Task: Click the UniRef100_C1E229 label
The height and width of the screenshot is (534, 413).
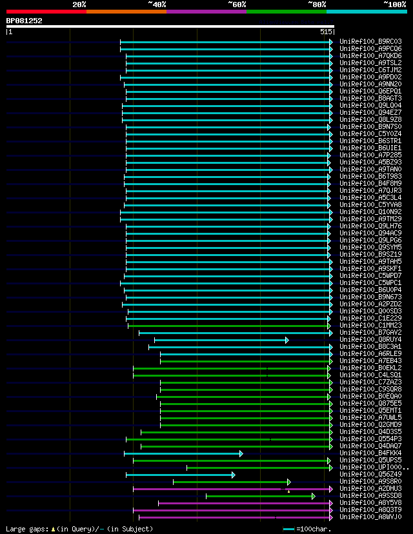Action: tap(370, 318)
